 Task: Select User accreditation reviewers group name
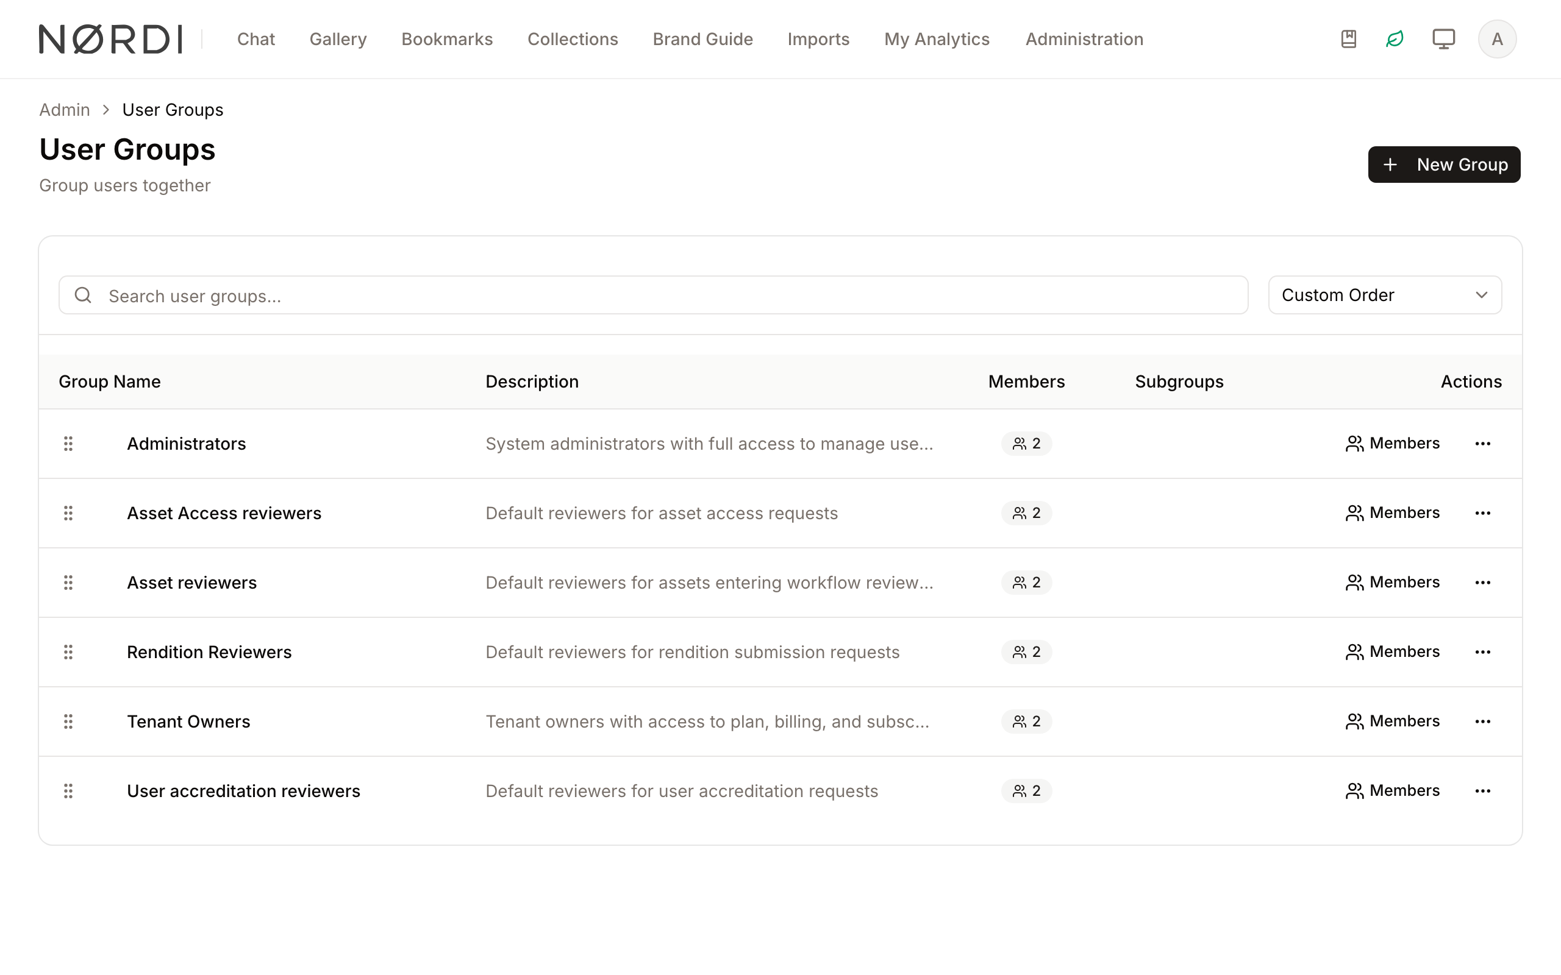243,791
